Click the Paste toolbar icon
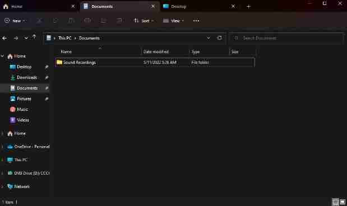The height and width of the screenshot is (206, 347). pos(71,21)
